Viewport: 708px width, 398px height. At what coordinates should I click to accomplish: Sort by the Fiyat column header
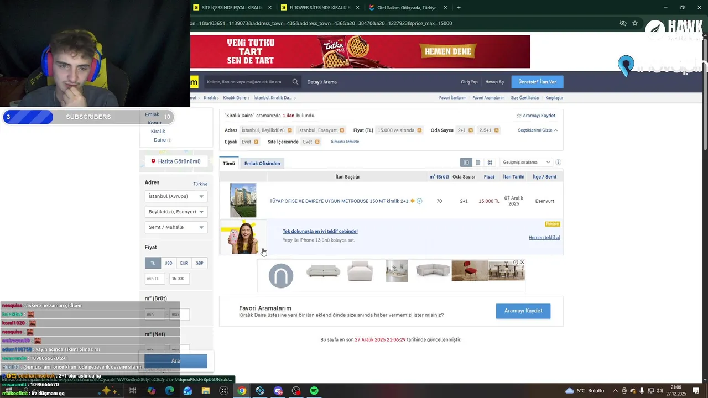[x=489, y=177]
